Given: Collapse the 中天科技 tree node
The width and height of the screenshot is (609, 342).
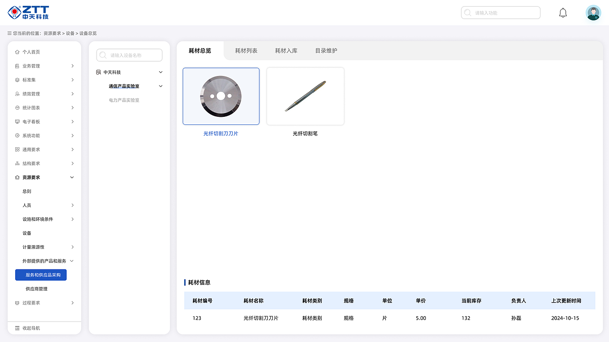Looking at the screenshot, I should point(160,72).
